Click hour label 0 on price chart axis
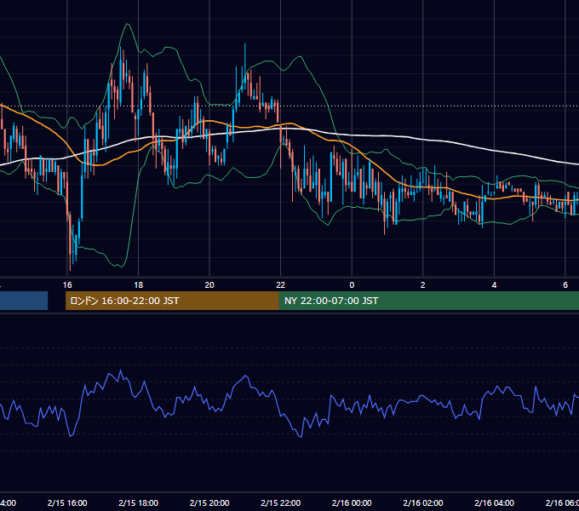This screenshot has width=579, height=511. tap(352, 285)
